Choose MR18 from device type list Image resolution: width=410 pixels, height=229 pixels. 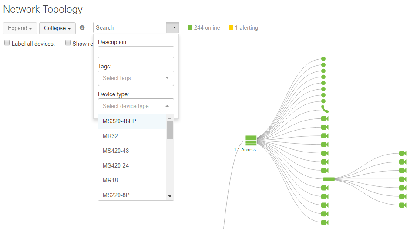(x=132, y=180)
